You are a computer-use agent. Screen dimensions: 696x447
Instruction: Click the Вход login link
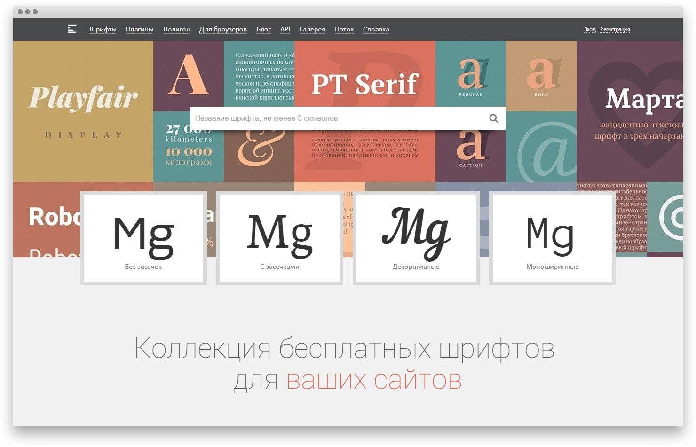[590, 29]
